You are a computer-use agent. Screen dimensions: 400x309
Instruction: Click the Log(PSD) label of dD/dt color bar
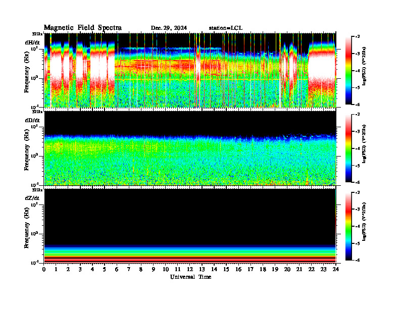coord(364,144)
